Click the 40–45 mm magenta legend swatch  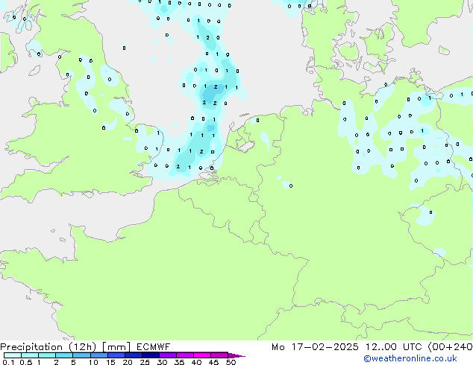click(202, 355)
